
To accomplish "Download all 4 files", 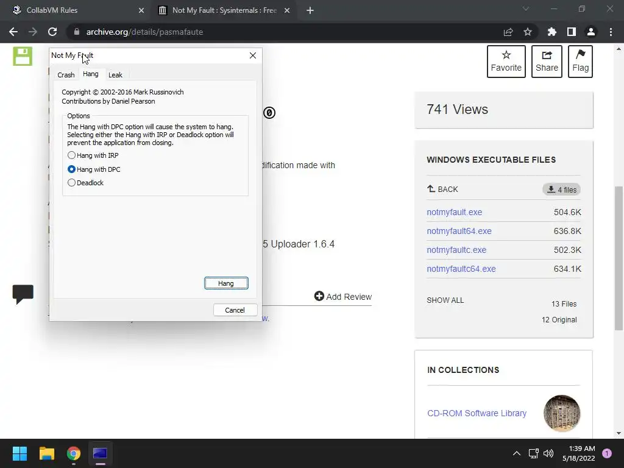I will click(561, 190).
